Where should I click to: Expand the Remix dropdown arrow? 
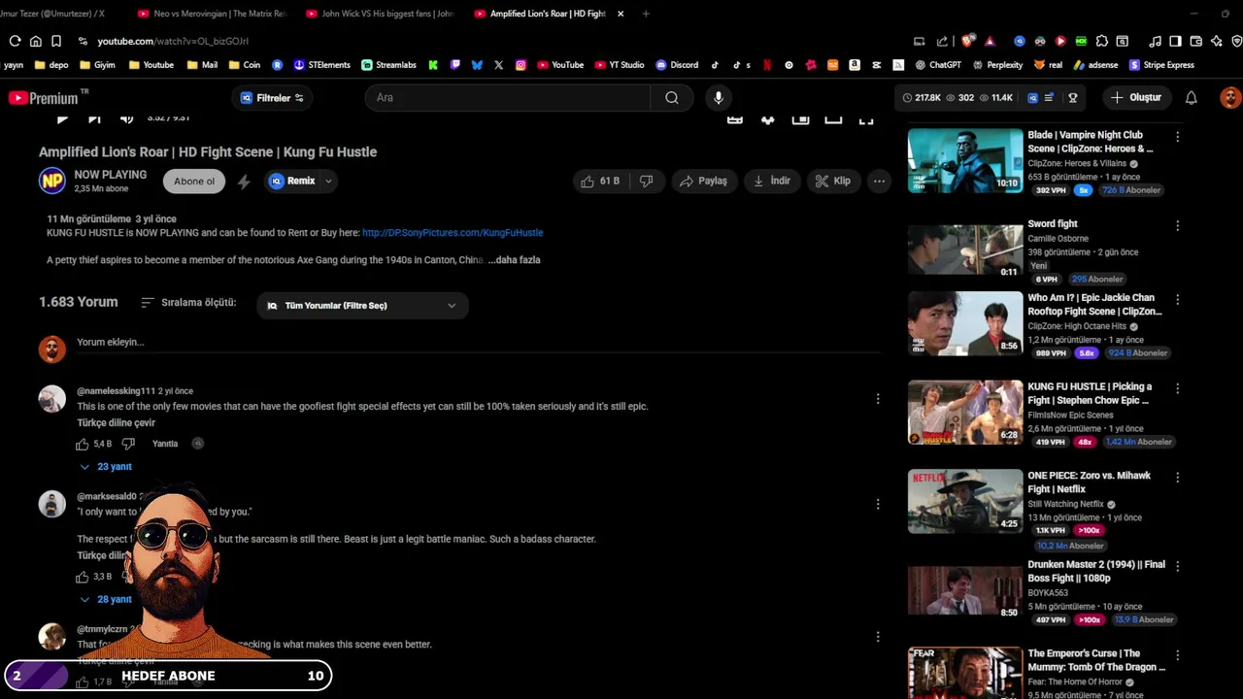pos(328,181)
